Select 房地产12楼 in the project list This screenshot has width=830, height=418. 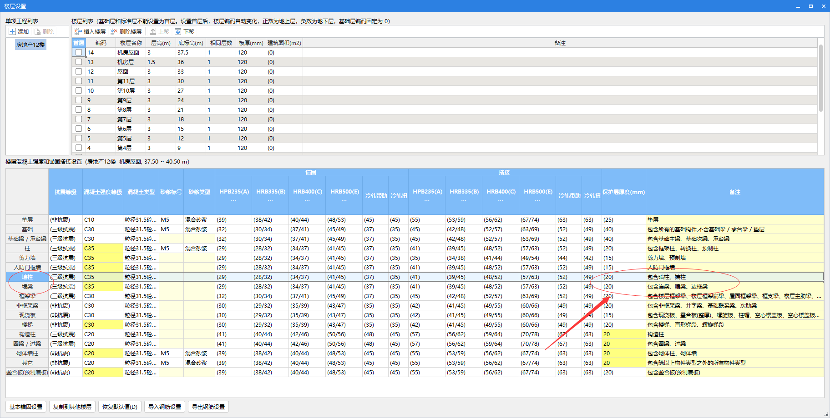30,45
